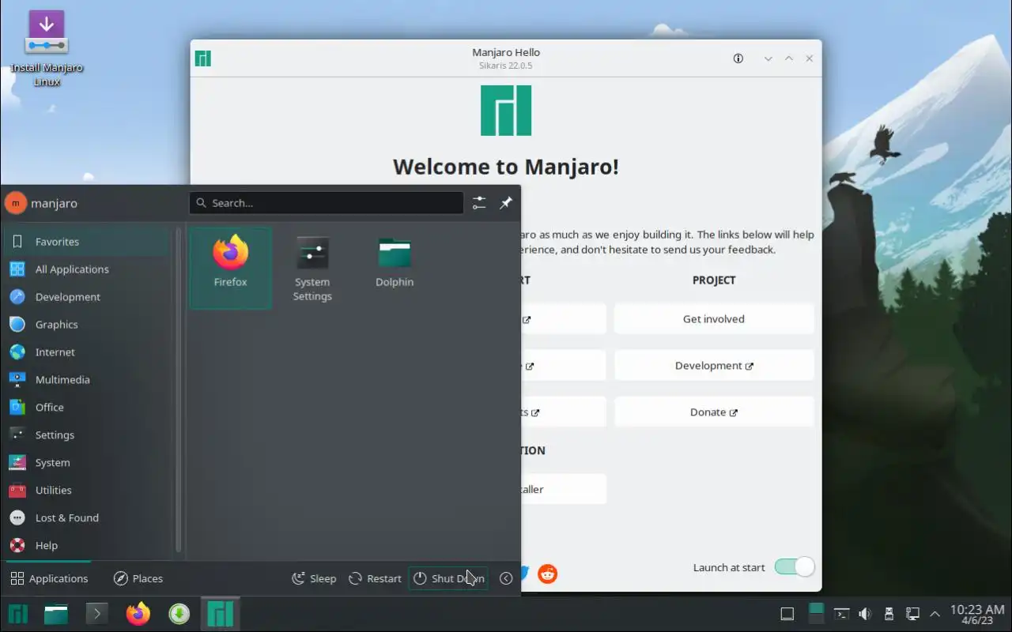Open the Lost & Found category
Image resolution: width=1012 pixels, height=632 pixels.
85,518
